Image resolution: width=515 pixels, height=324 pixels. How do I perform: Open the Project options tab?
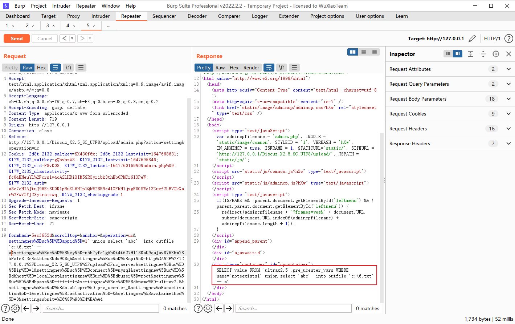[327, 16]
